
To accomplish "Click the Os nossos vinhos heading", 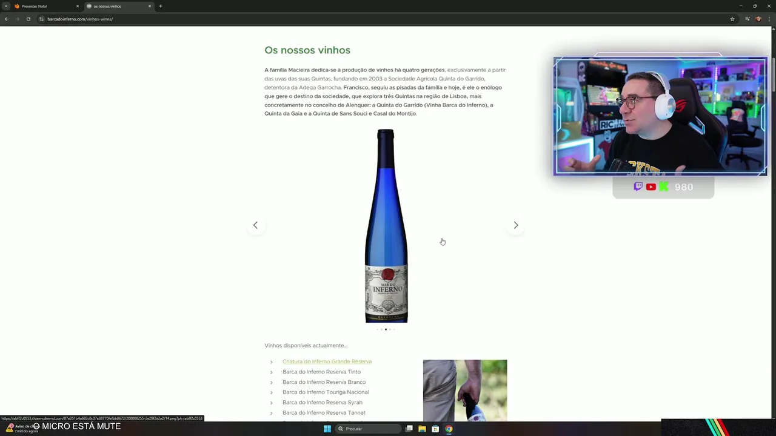I will [x=307, y=50].
